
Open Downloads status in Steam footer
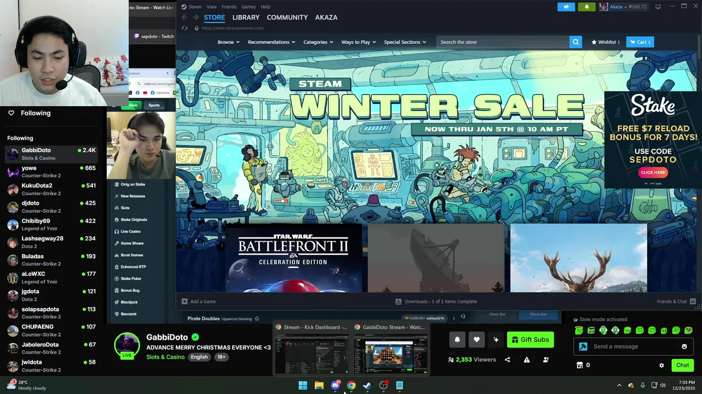(x=436, y=302)
